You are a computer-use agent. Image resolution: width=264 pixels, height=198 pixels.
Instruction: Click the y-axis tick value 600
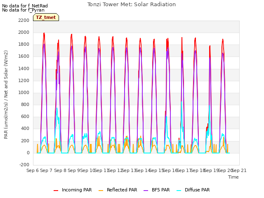25,117
